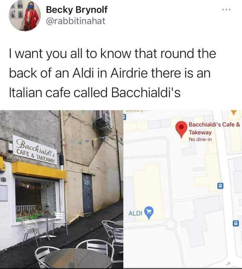The image size is (242, 269).
Task: Open the Bacchialdi's Cafe & Takeway map label
Action: (x=214, y=128)
